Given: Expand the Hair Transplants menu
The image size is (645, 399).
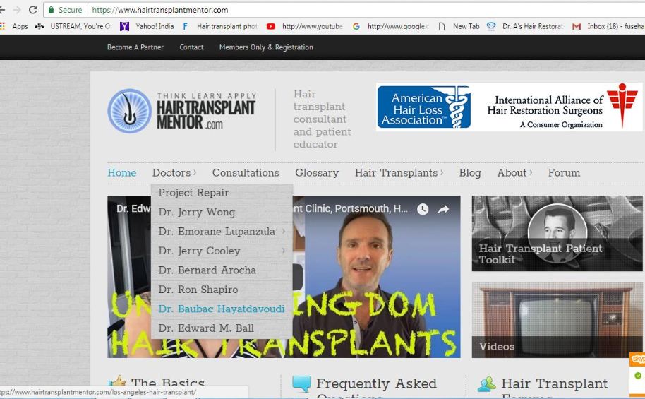Looking at the screenshot, I should coord(399,173).
